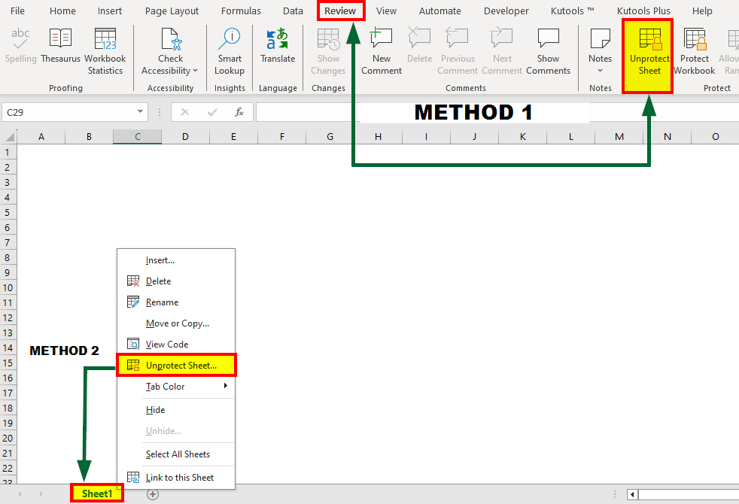Image resolution: width=739 pixels, height=504 pixels.
Task: Run the Spelling check
Action: pyautogui.click(x=20, y=45)
